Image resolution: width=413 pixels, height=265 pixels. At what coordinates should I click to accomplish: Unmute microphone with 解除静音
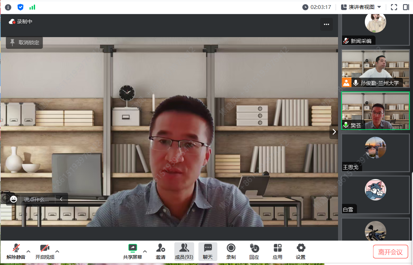16,251
